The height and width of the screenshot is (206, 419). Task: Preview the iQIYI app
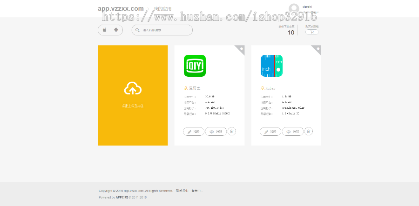[x=216, y=132]
